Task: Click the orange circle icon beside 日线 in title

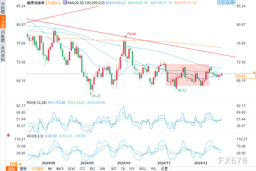Action: (60, 3)
